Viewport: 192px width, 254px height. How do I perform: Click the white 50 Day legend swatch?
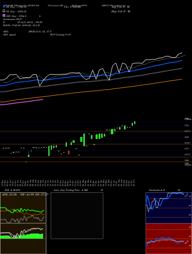tap(4, 11)
